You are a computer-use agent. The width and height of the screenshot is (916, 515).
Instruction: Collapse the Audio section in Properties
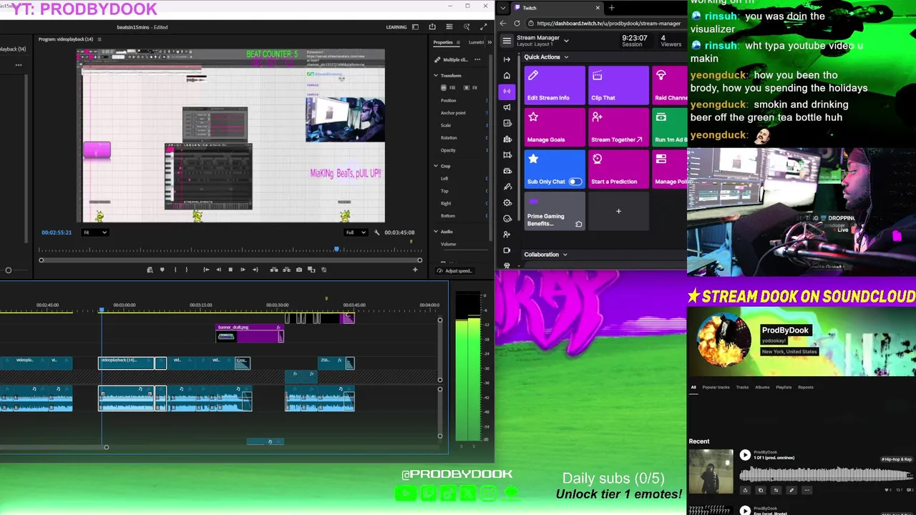click(x=436, y=232)
